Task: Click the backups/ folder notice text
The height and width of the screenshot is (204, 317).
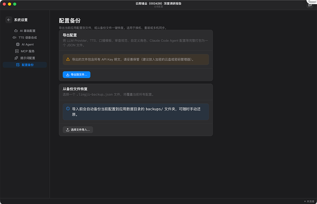Action: (136, 111)
